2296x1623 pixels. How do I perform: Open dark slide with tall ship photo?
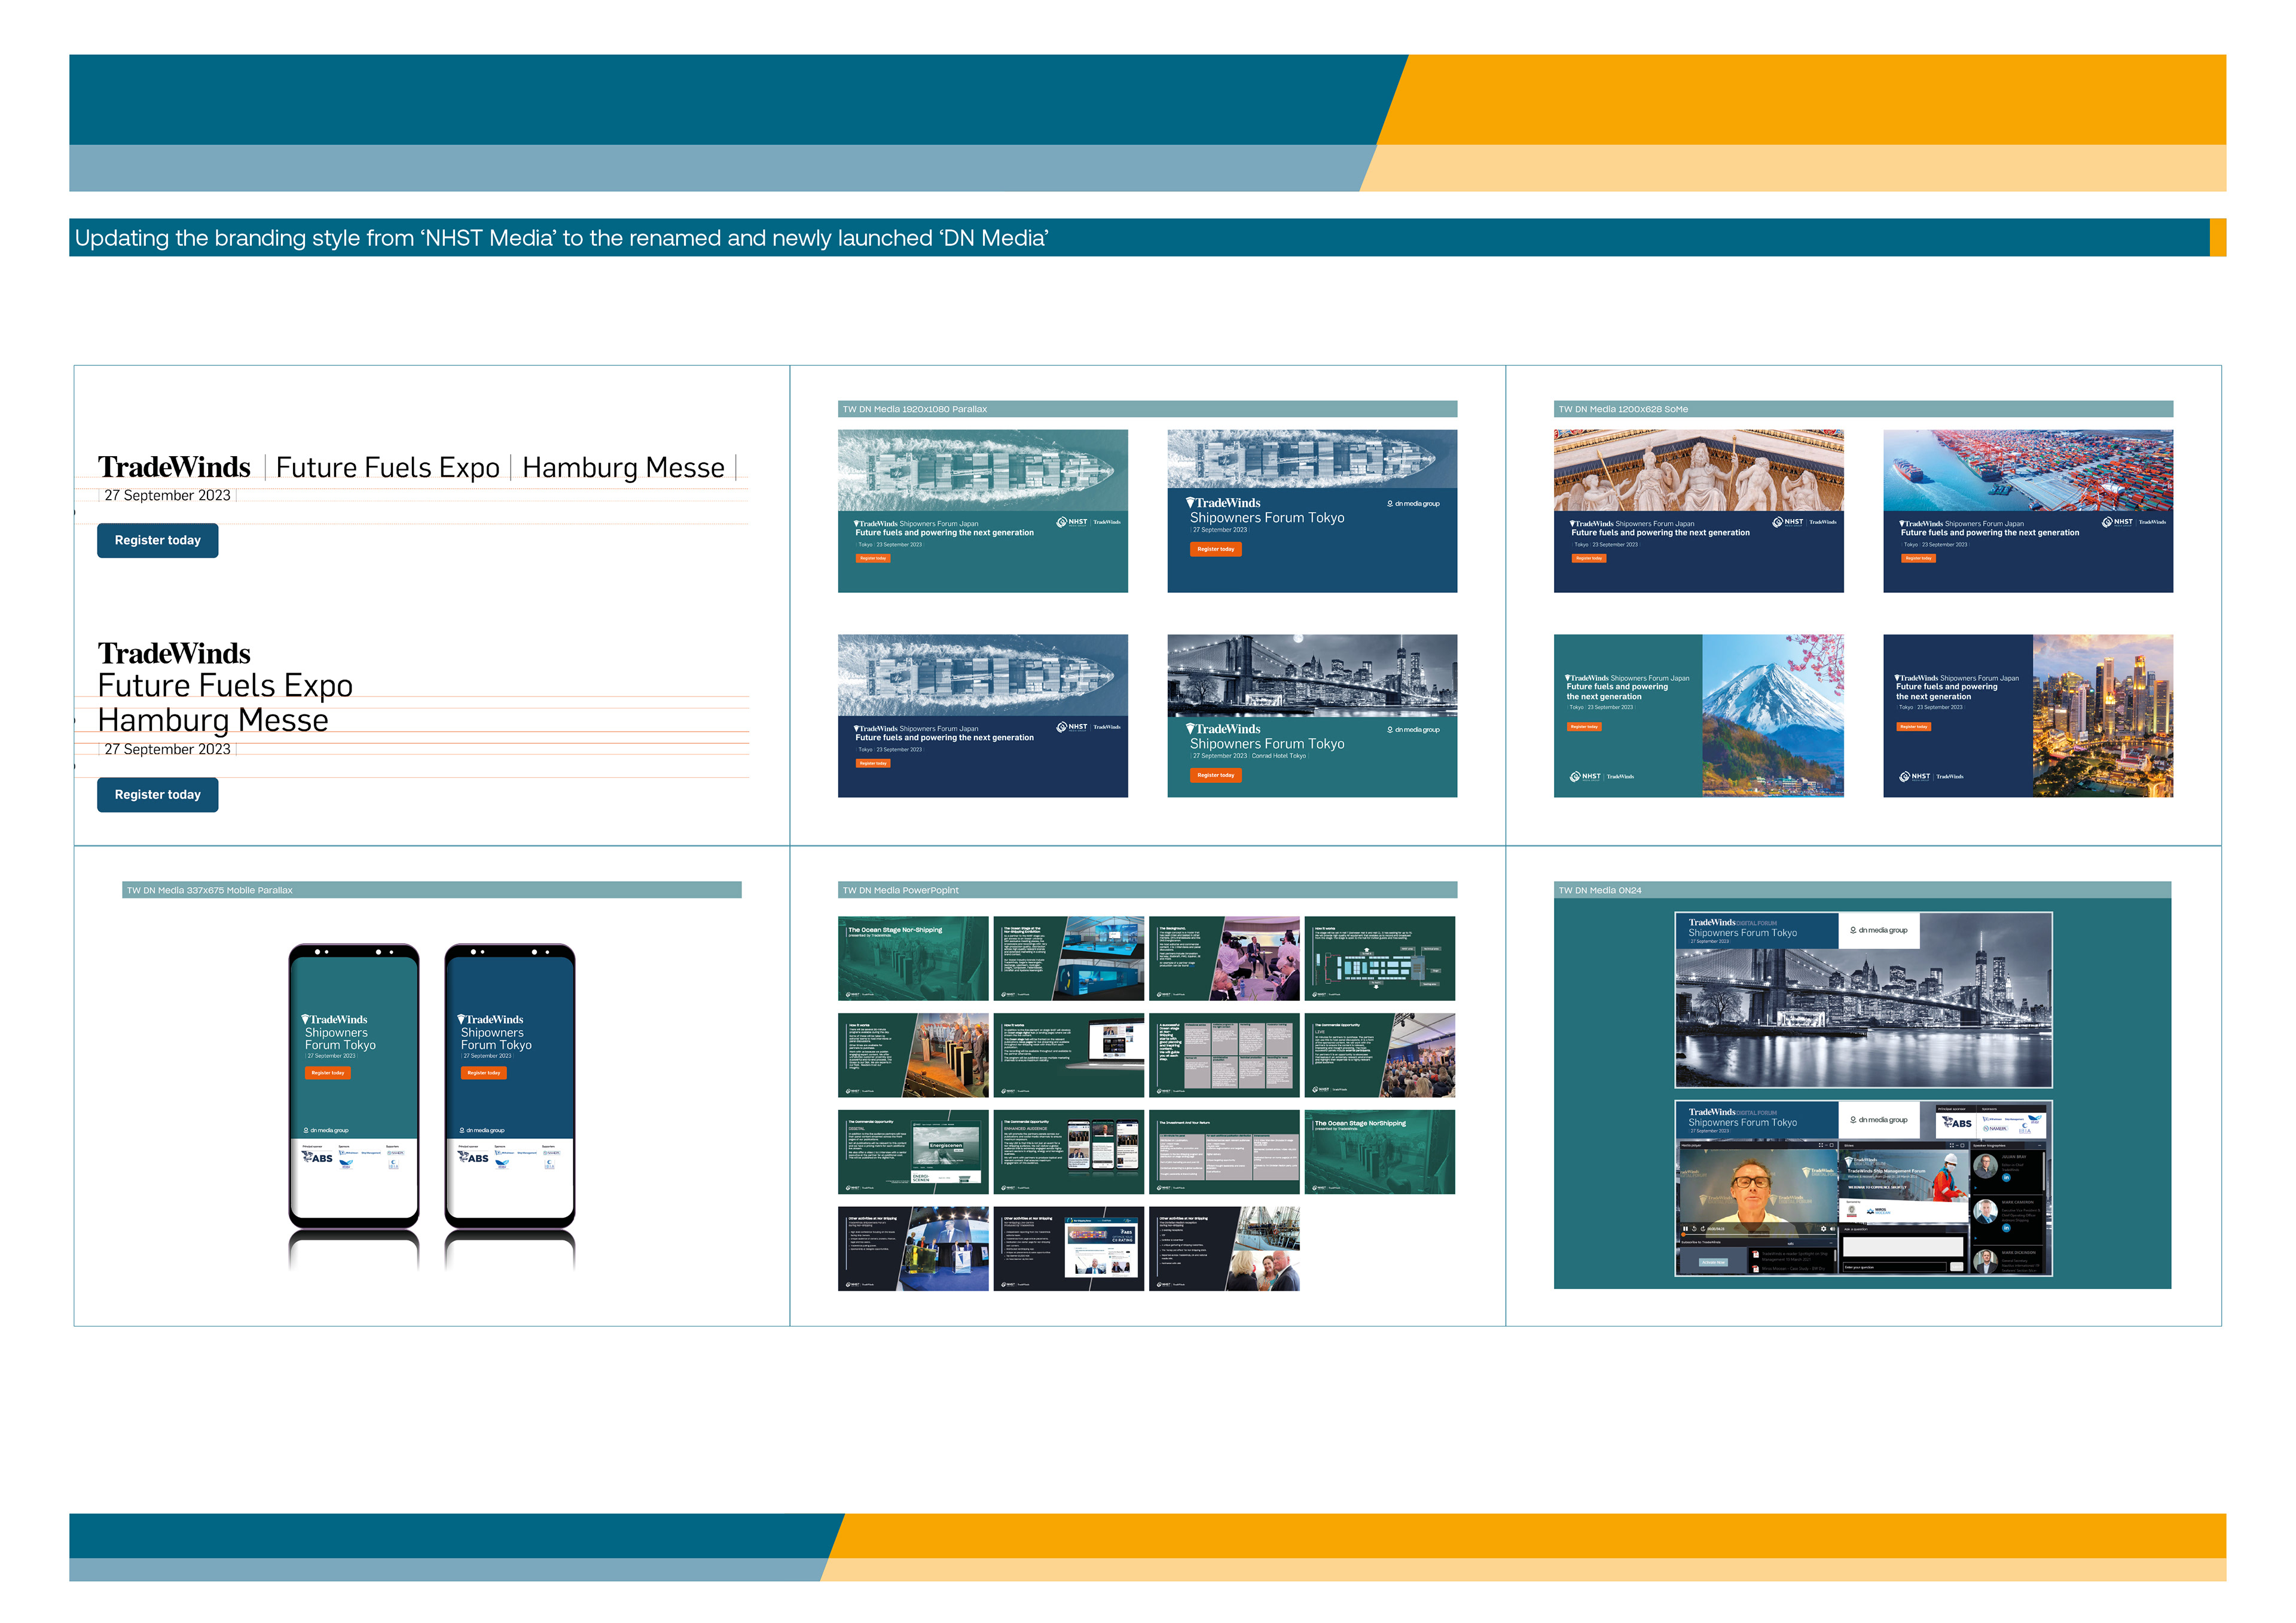pyautogui.click(x=1224, y=1249)
